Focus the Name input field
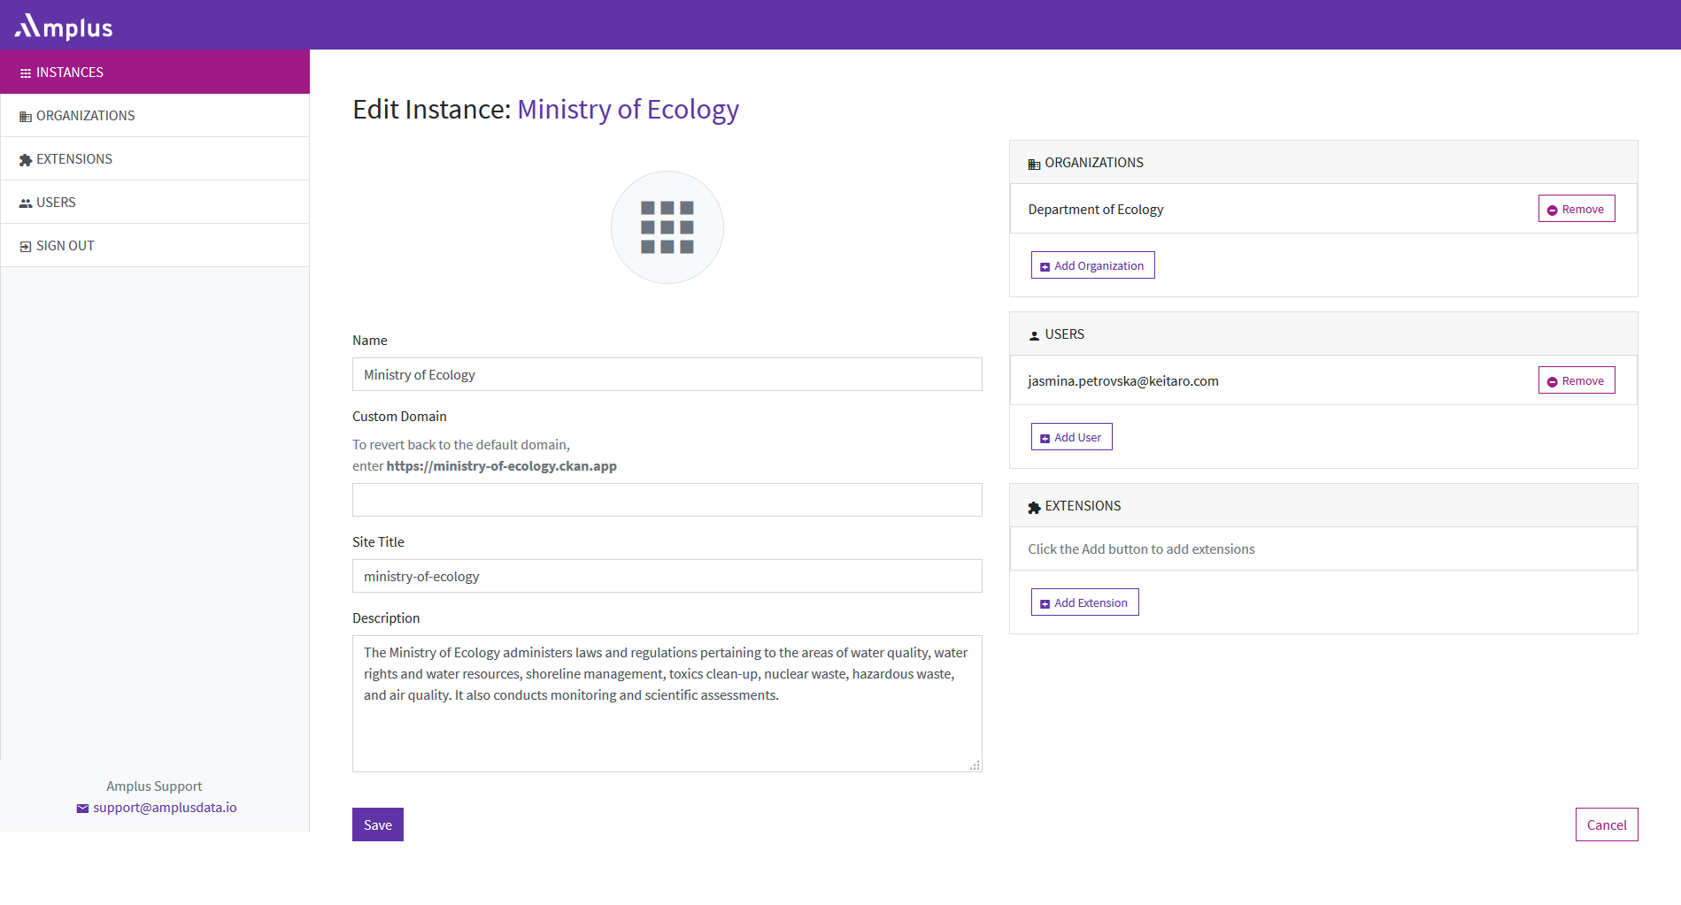 (x=667, y=374)
